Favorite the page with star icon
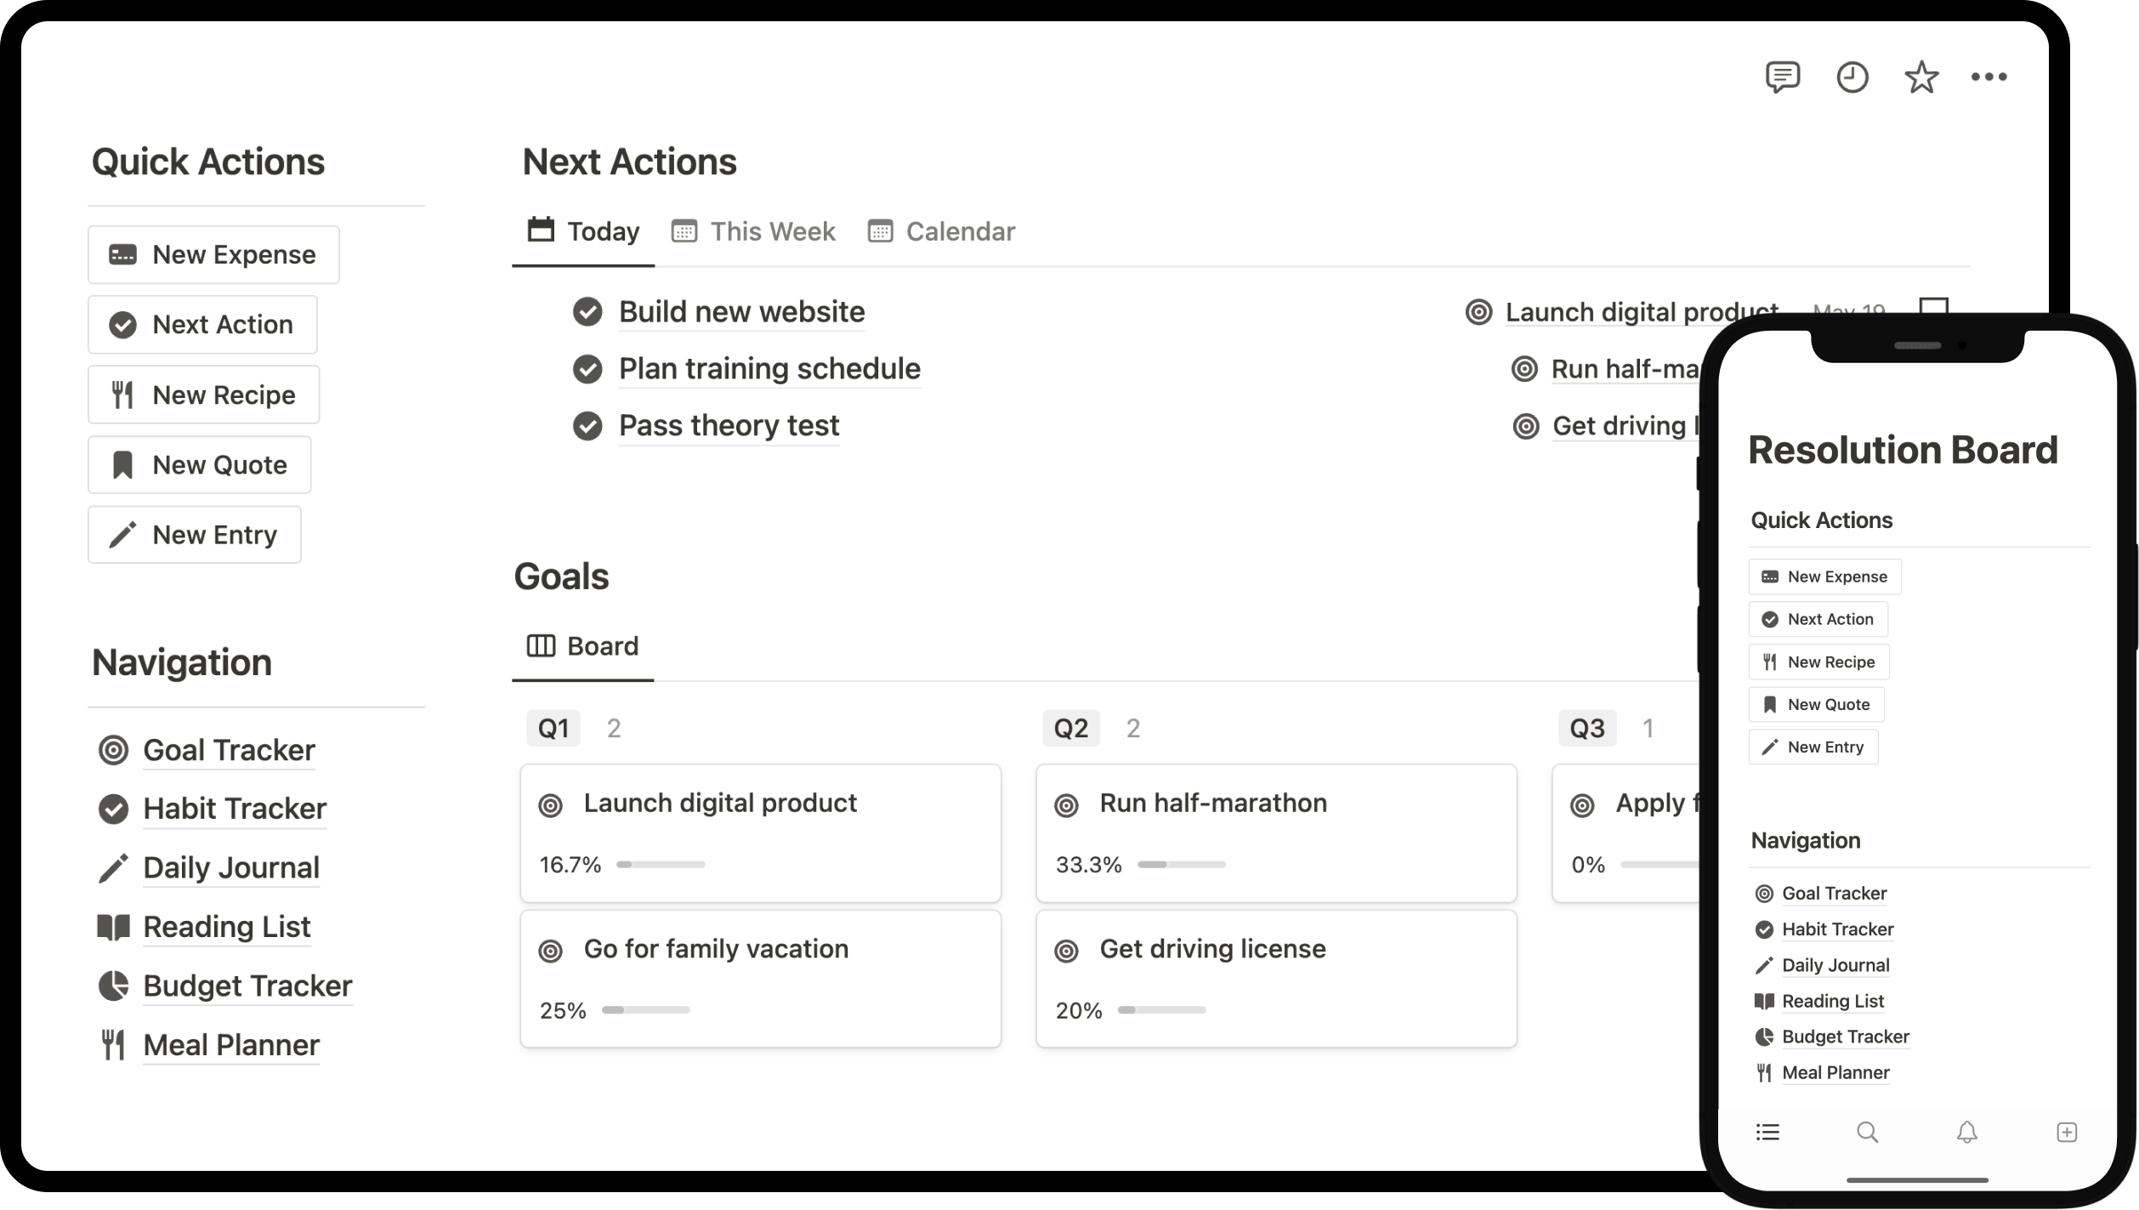This screenshot has width=2139, height=1210. point(1921,77)
